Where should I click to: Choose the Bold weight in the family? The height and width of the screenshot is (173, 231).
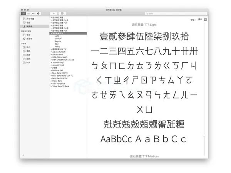57,44
